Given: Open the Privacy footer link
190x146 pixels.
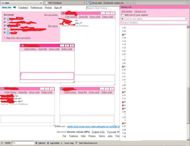Looking at the screenshot, I should coord(92,136).
